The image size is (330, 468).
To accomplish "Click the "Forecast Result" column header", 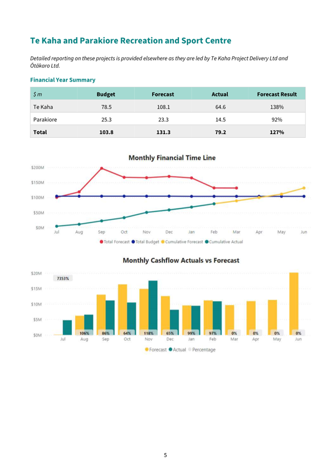I will pyautogui.click(x=277, y=94).
